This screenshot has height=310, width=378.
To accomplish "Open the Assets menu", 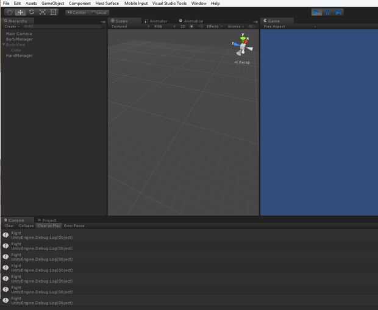I will tap(31, 3).
